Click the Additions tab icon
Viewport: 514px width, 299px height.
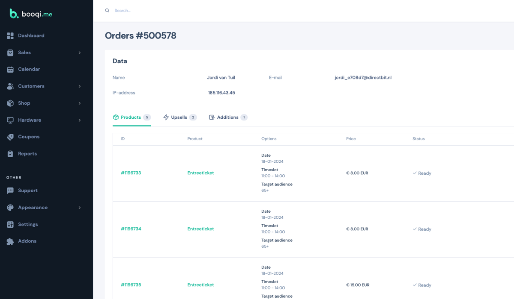click(x=212, y=117)
